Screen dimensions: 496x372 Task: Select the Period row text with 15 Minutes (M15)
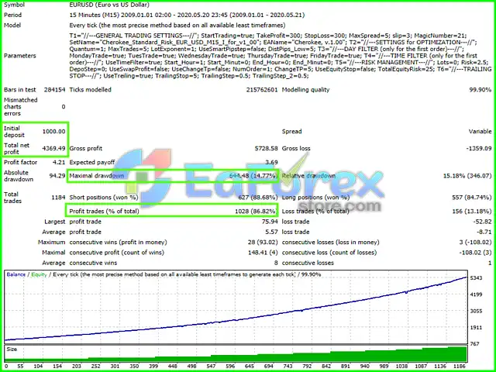[187, 15]
